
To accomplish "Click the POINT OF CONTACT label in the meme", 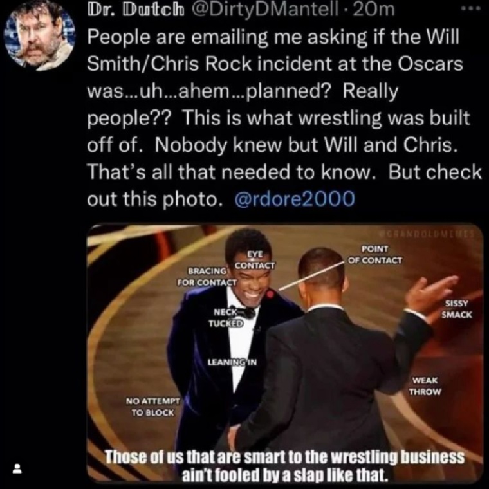I will coord(375,255).
